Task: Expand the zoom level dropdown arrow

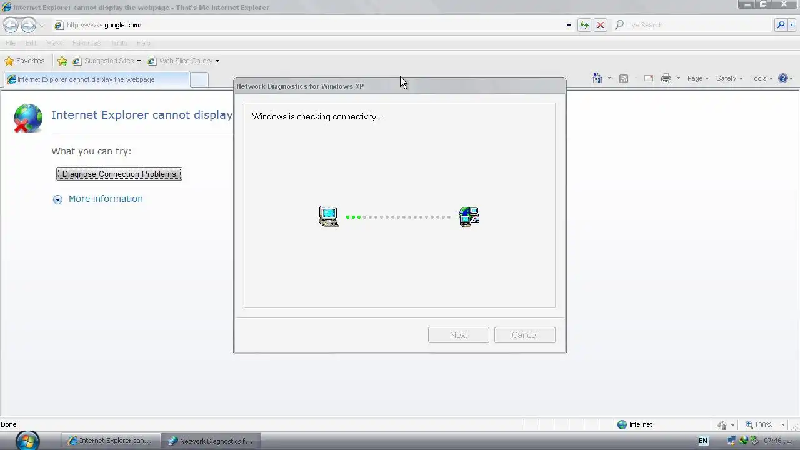Action: tap(783, 425)
